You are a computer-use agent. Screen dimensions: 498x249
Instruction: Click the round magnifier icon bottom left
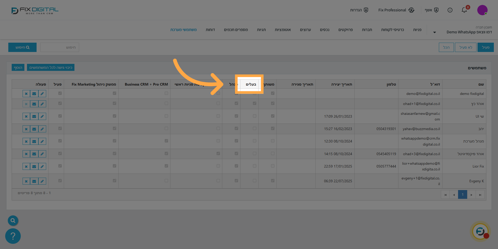pyautogui.click(x=13, y=221)
